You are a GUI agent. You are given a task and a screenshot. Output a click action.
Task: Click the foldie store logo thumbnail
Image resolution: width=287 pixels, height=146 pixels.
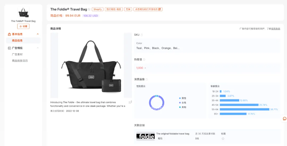coord(146,136)
